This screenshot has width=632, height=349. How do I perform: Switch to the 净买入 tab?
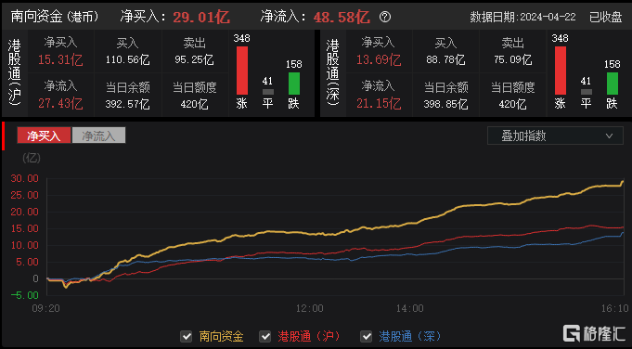44,136
